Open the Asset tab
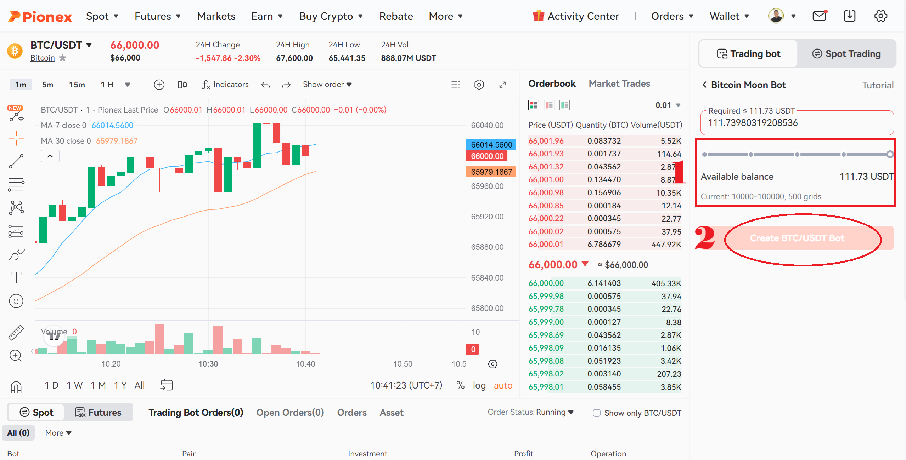 392,413
